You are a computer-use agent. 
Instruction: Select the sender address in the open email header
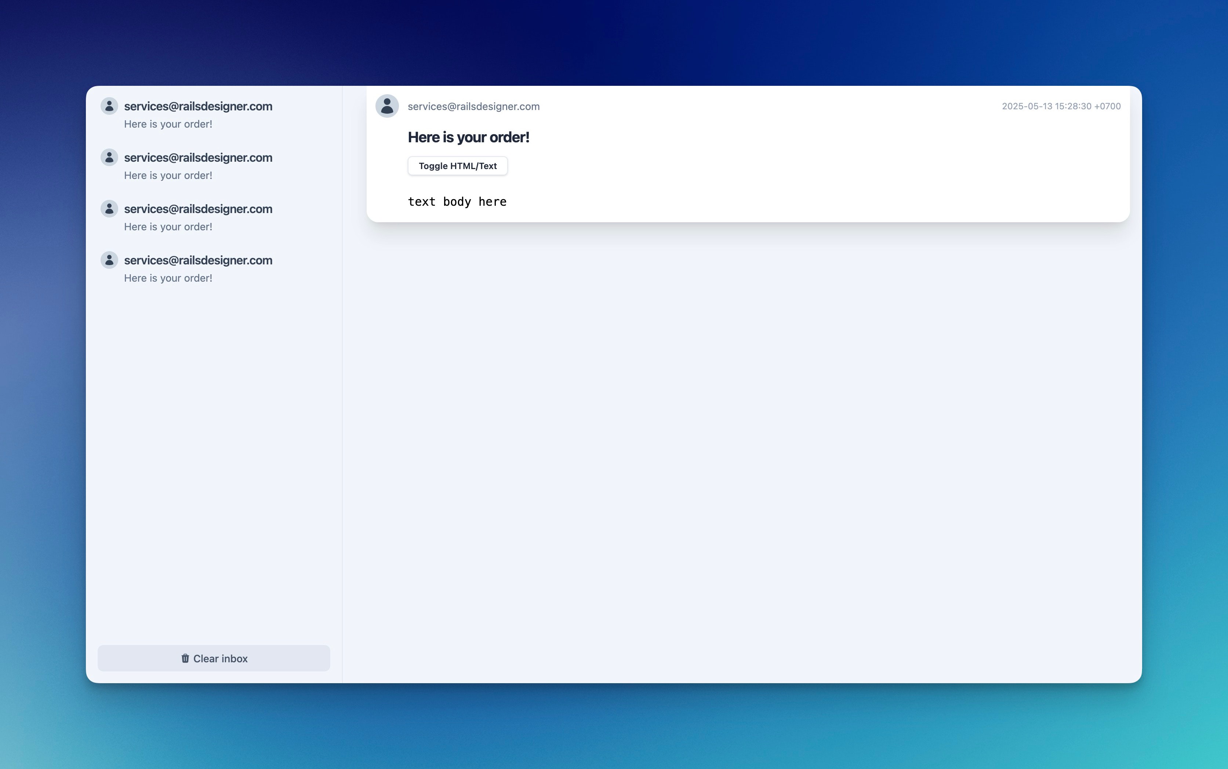[473, 106]
